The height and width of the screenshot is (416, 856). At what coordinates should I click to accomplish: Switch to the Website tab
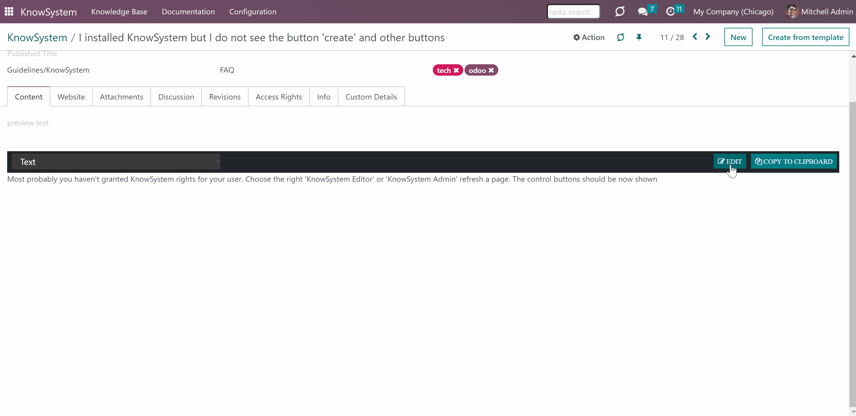click(x=71, y=97)
